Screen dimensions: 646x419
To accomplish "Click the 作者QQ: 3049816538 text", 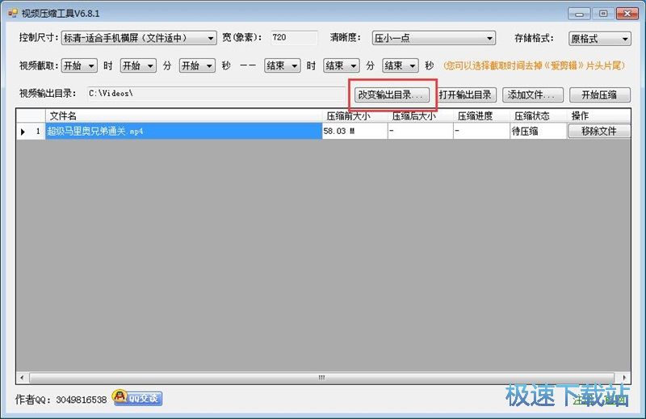I will click(61, 400).
